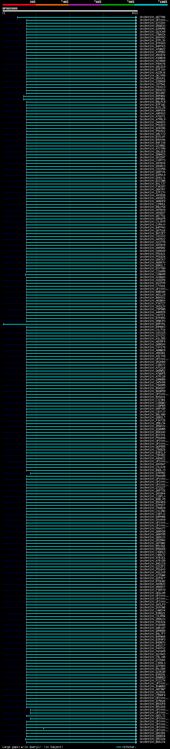Select the red 20% color legend segment
This screenshot has width=170, height=749.
(19, 5)
